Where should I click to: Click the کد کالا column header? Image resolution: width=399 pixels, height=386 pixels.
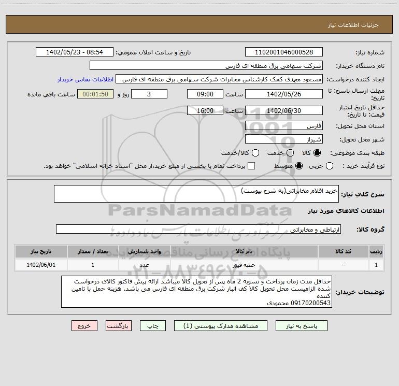(343, 251)
